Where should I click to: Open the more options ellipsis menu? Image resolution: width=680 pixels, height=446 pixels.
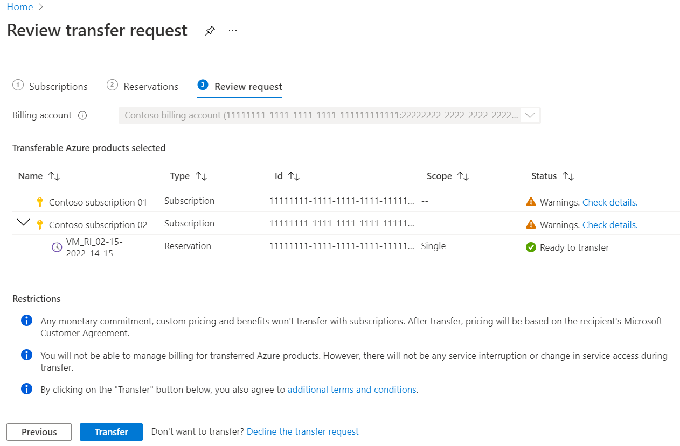click(233, 31)
